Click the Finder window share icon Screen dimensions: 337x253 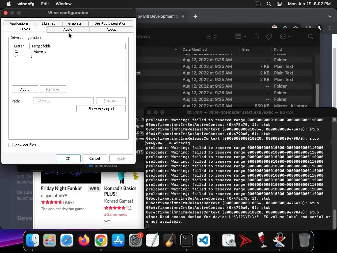pos(256,36)
